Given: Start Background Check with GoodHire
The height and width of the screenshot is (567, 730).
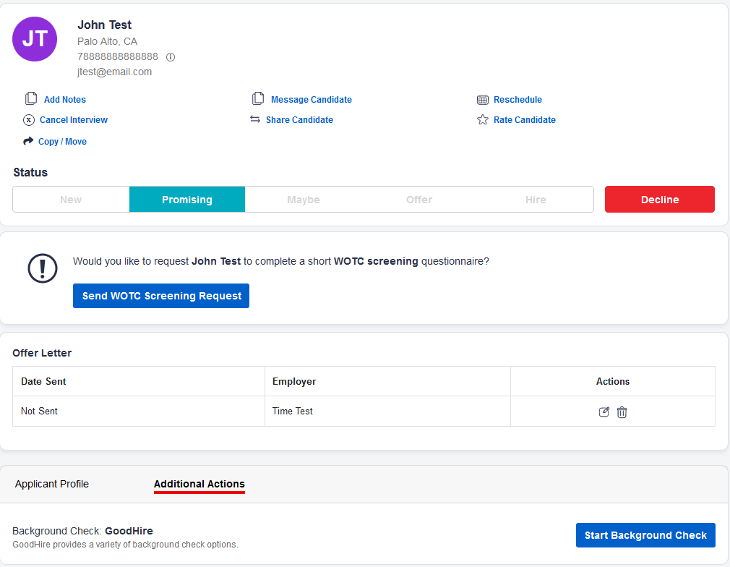Looking at the screenshot, I should (645, 535).
